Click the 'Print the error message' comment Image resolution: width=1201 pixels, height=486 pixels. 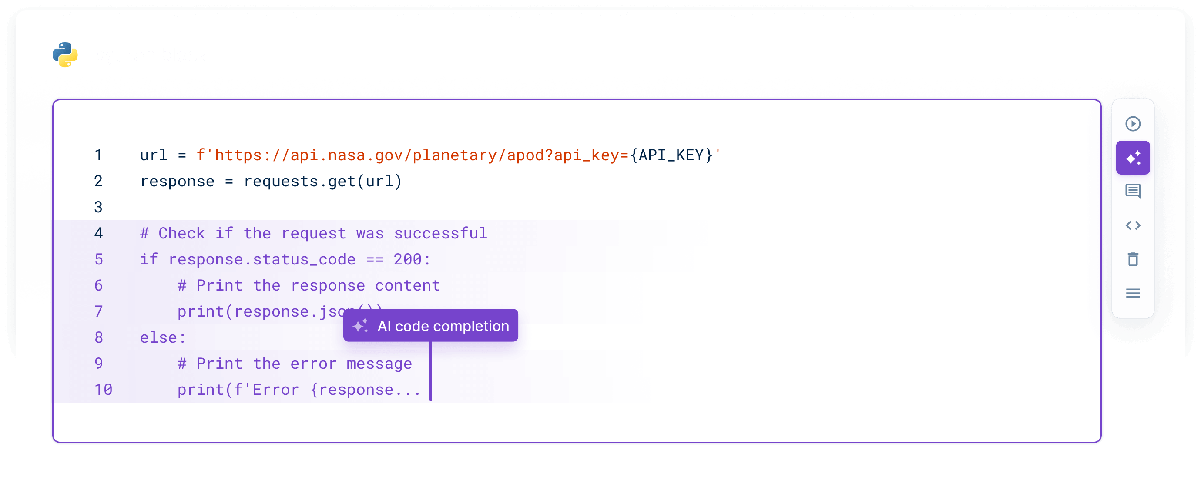tap(294, 364)
